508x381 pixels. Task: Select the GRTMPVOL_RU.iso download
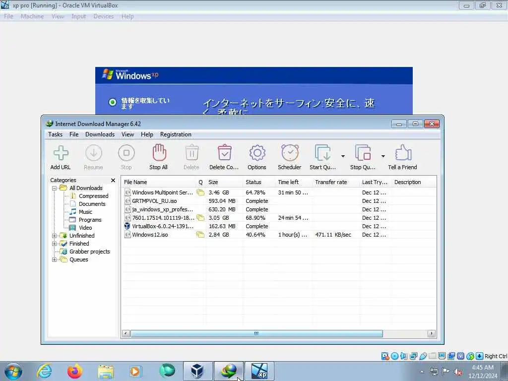279,201
